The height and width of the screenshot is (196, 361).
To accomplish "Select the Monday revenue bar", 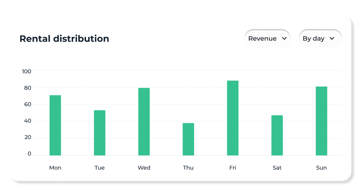I will click(x=55, y=125).
